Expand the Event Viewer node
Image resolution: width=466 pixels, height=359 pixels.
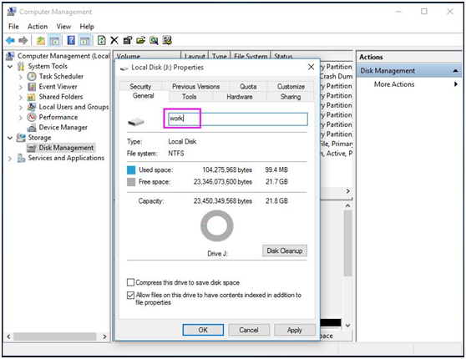pyautogui.click(x=21, y=87)
